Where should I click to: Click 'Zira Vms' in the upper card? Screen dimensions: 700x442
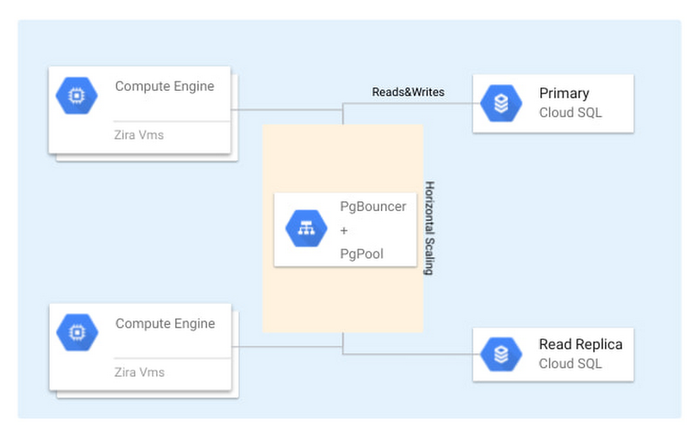(x=139, y=135)
